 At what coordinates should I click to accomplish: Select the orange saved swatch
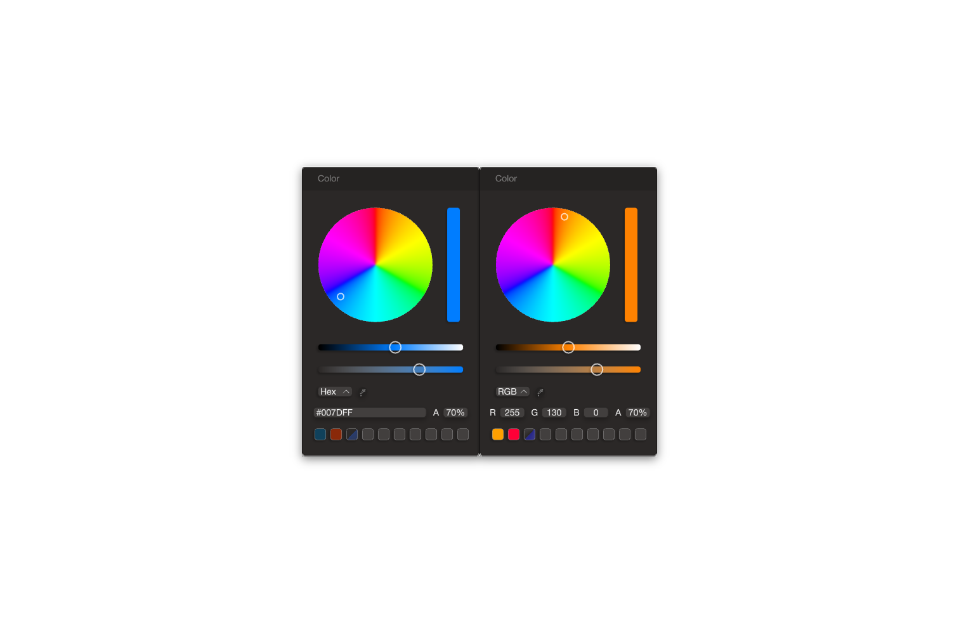[x=498, y=434]
